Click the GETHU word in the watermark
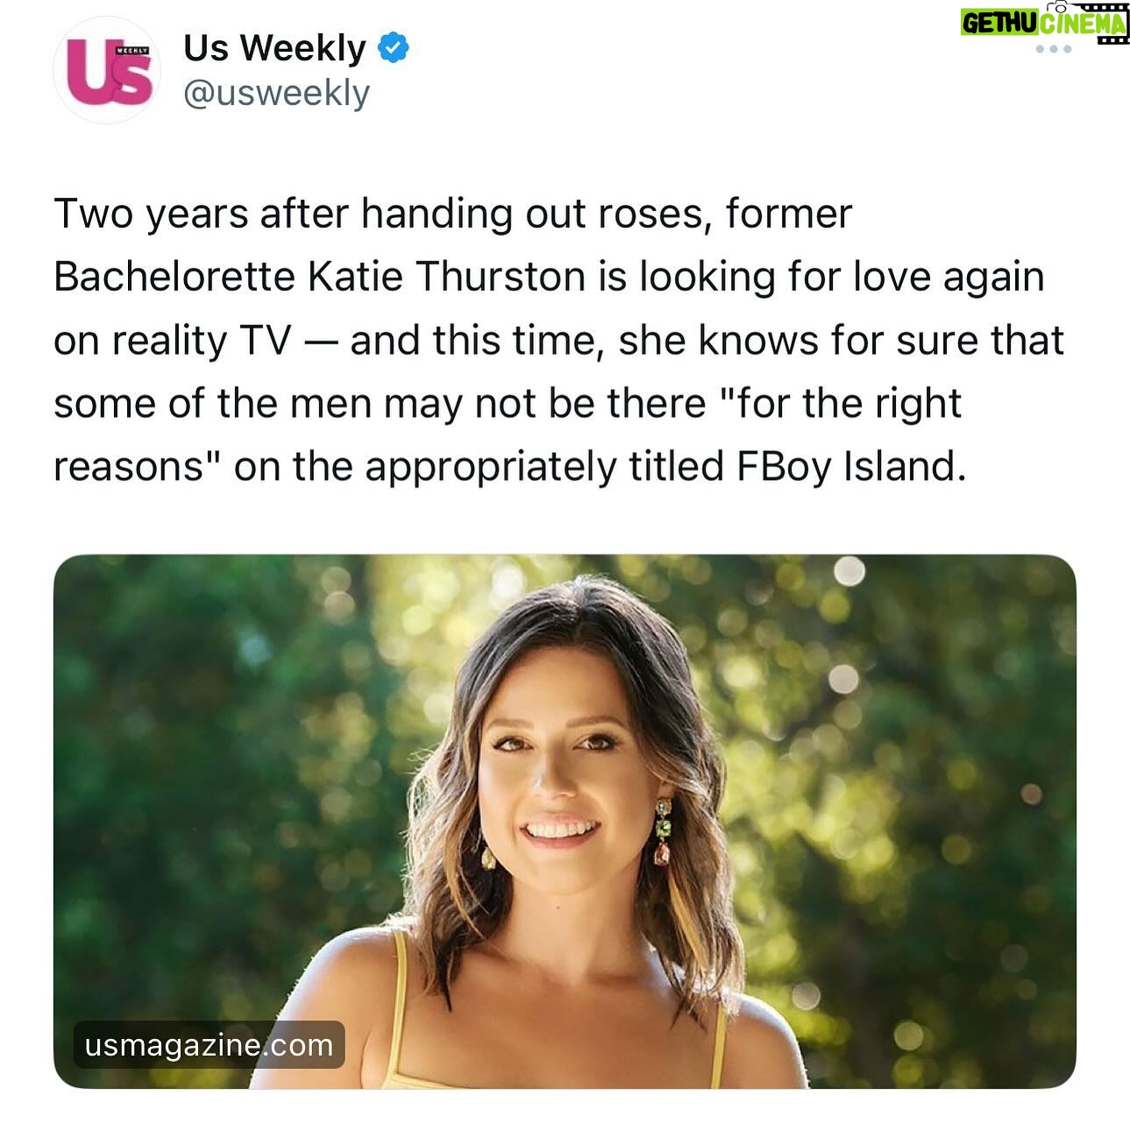This screenshot has width=1130, height=1123. pos(999,23)
